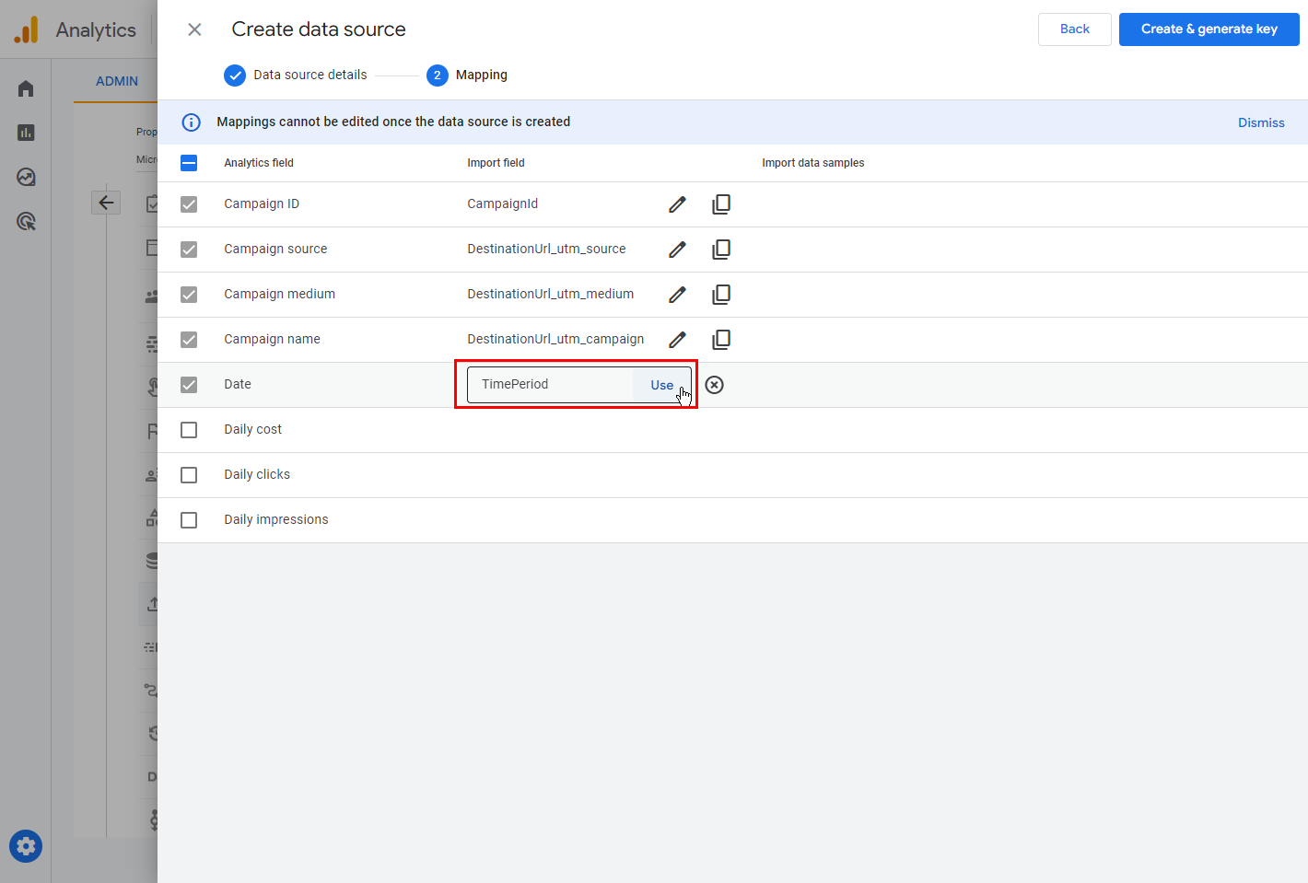Image resolution: width=1308 pixels, height=883 pixels.
Task: Open the Explore sidebar icon
Action: tap(26, 177)
